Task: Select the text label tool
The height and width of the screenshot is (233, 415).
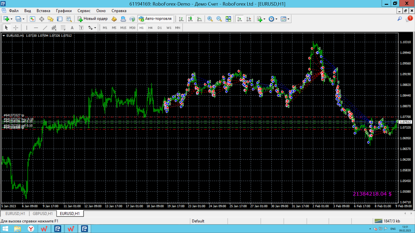Action: pyautogui.click(x=81, y=28)
